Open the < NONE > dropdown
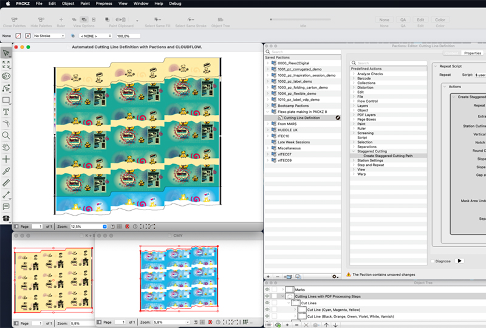 (x=95, y=36)
